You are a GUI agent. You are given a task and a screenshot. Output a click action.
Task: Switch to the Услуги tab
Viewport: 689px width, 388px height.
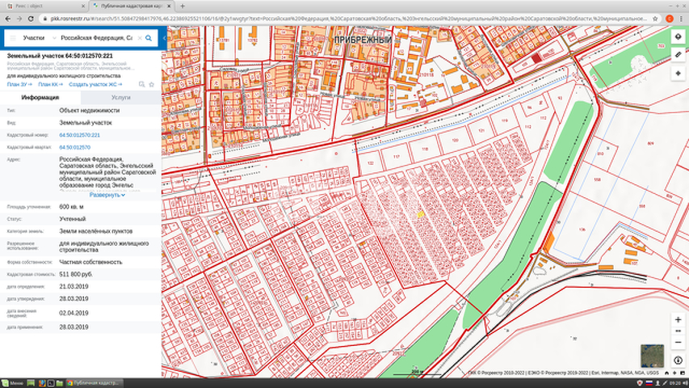pos(121,97)
